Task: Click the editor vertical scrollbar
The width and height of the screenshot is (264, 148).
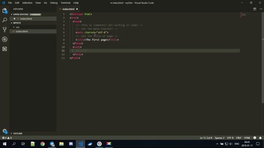Action: tap(263, 57)
